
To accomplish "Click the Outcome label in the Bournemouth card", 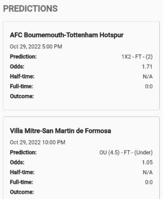I will 22,96.
